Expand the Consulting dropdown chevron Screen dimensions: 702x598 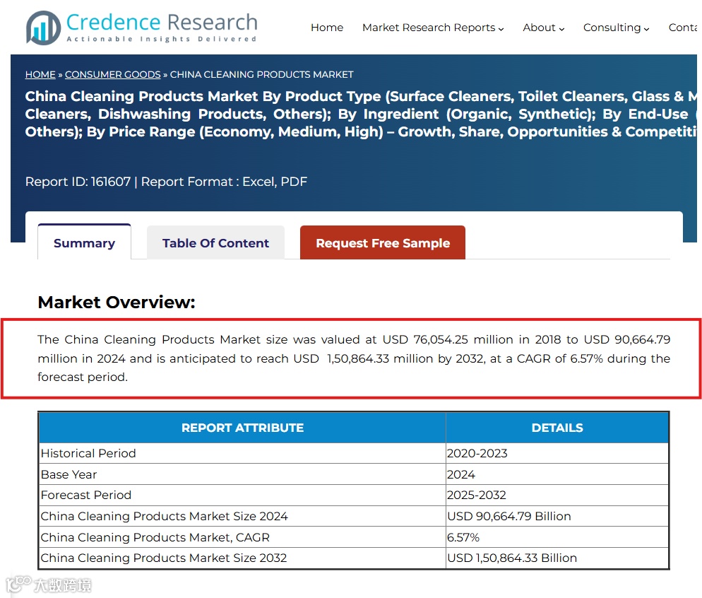tap(646, 29)
